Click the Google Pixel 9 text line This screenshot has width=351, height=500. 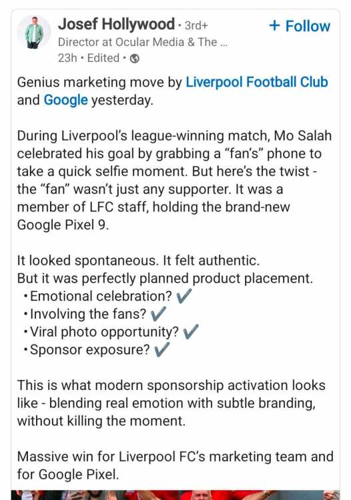click(x=63, y=225)
